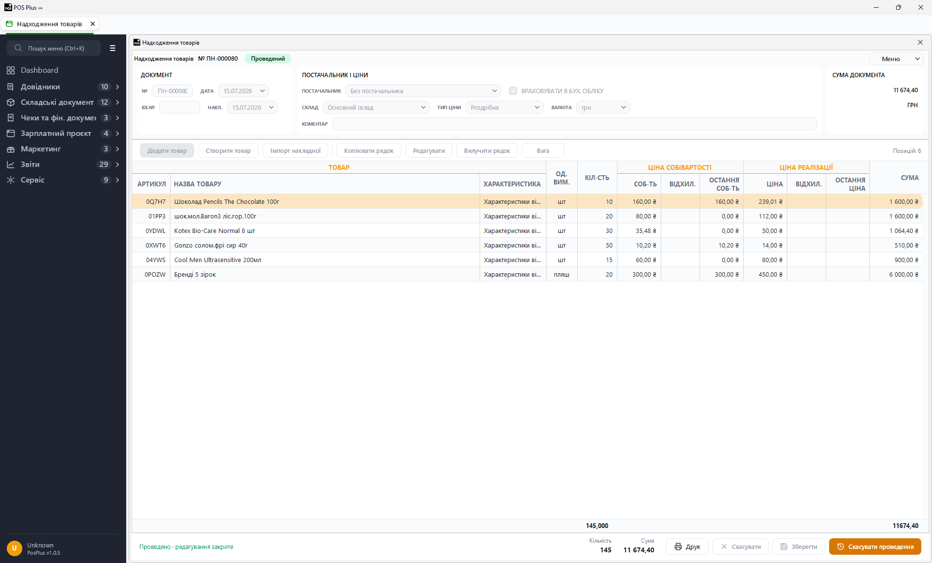The image size is (932, 563).
Task: Click the Друк printer button
Action: pyautogui.click(x=687, y=546)
